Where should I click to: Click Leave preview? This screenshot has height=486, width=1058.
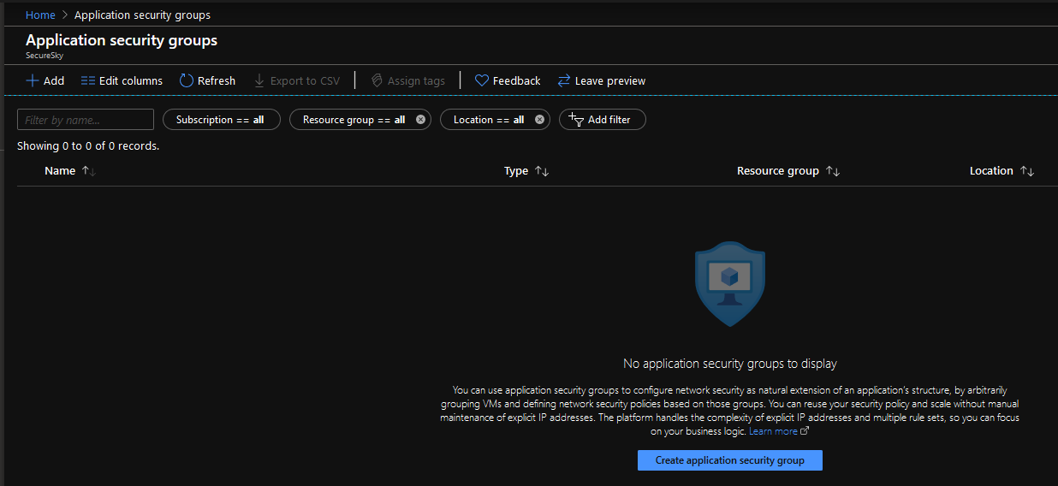(601, 80)
